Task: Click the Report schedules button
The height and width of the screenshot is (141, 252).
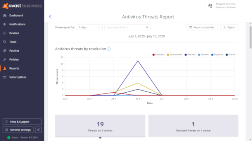Action: (x=202, y=27)
